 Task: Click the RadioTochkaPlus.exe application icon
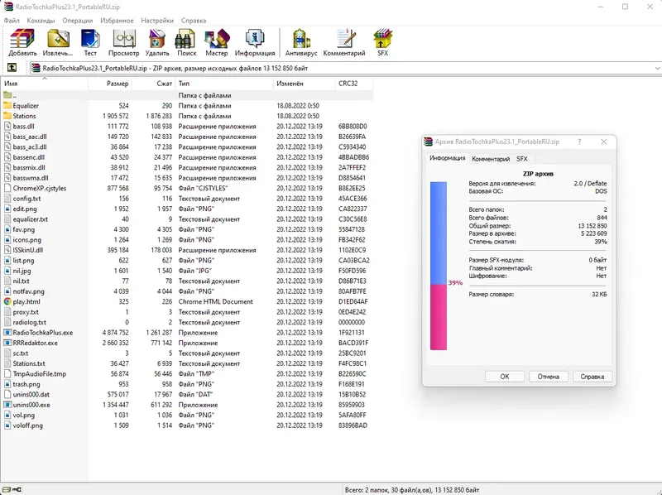[x=7, y=333]
